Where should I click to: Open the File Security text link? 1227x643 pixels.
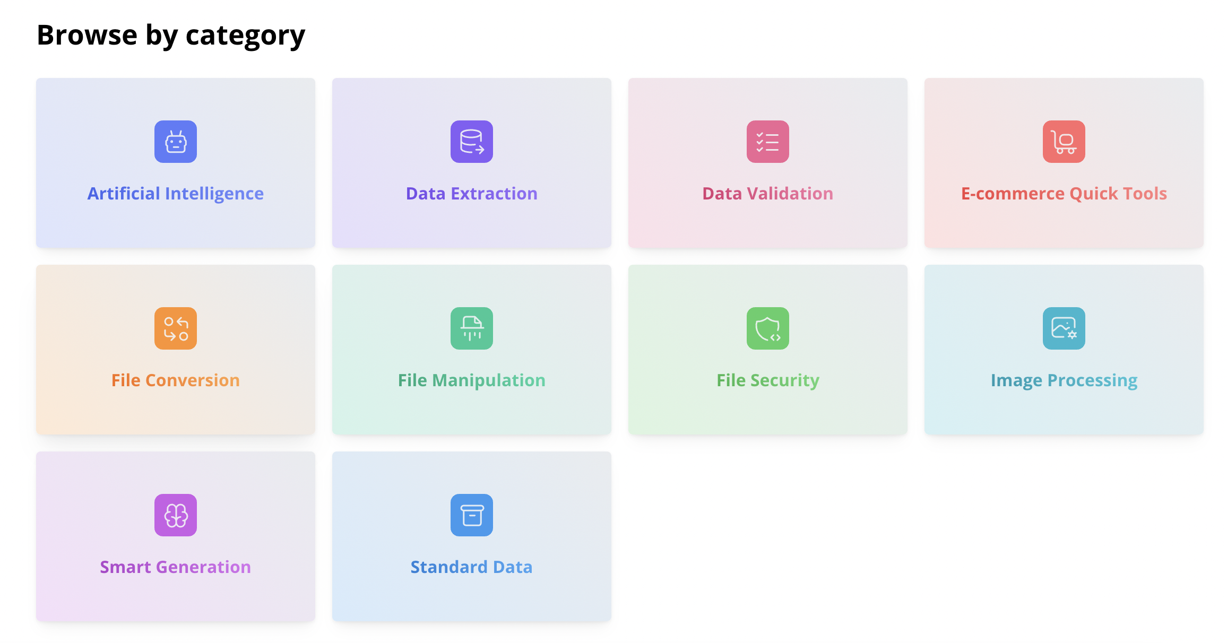click(768, 380)
